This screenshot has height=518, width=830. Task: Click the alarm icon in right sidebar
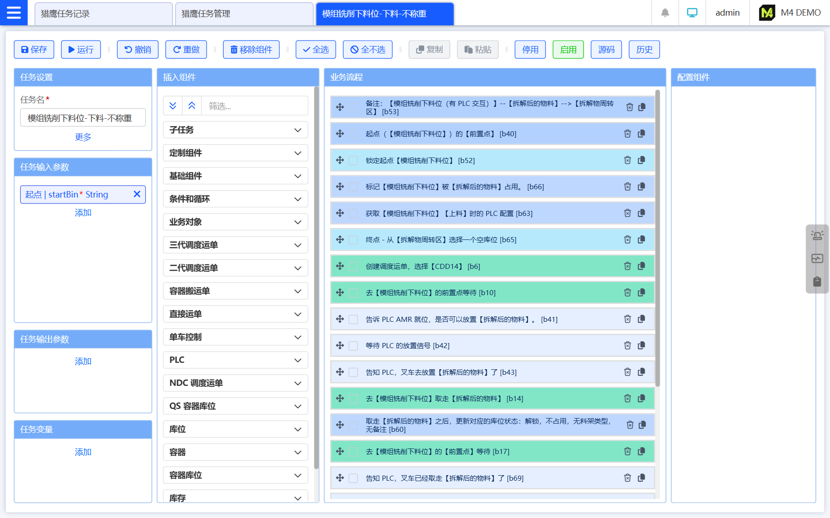tap(817, 236)
